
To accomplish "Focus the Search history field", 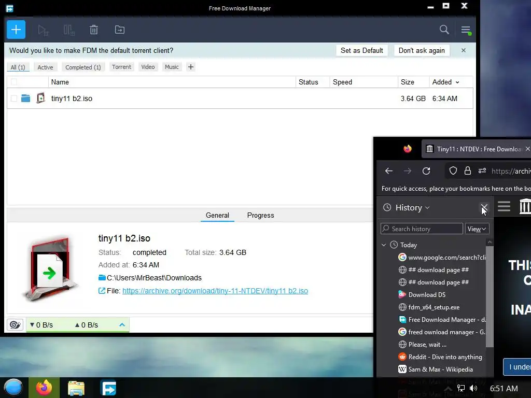I will pos(422,229).
